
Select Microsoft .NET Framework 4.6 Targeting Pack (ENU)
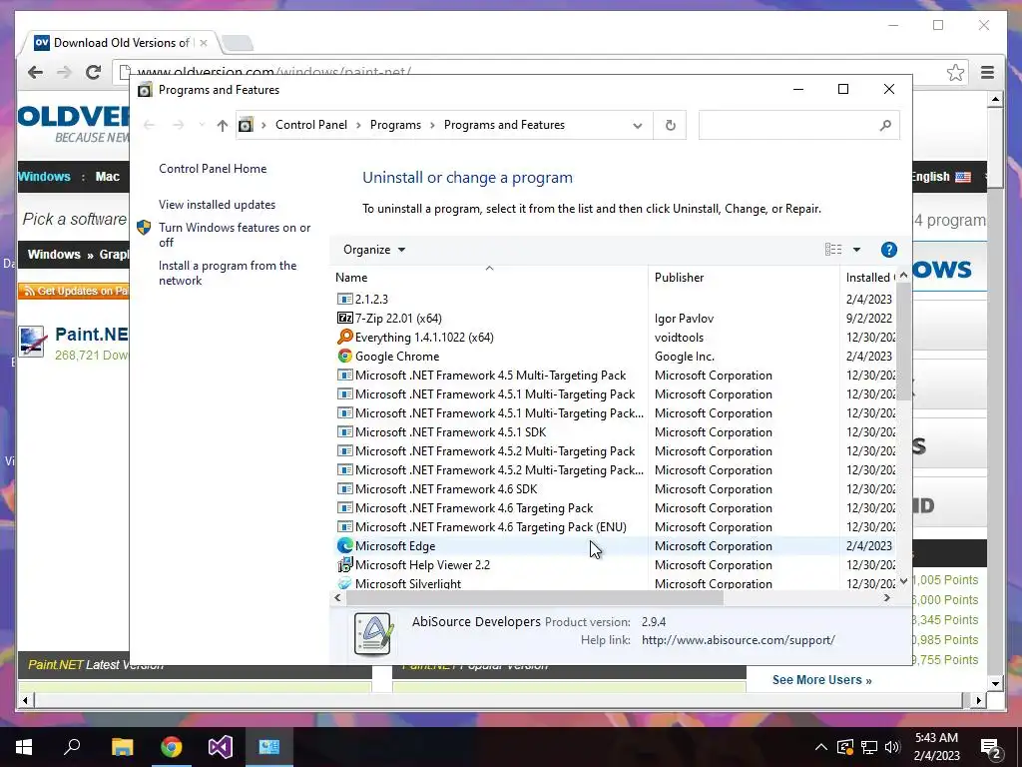pyautogui.click(x=616, y=527)
